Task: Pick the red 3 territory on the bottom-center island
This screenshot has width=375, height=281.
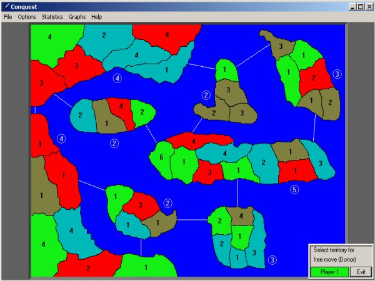Action: click(x=140, y=205)
